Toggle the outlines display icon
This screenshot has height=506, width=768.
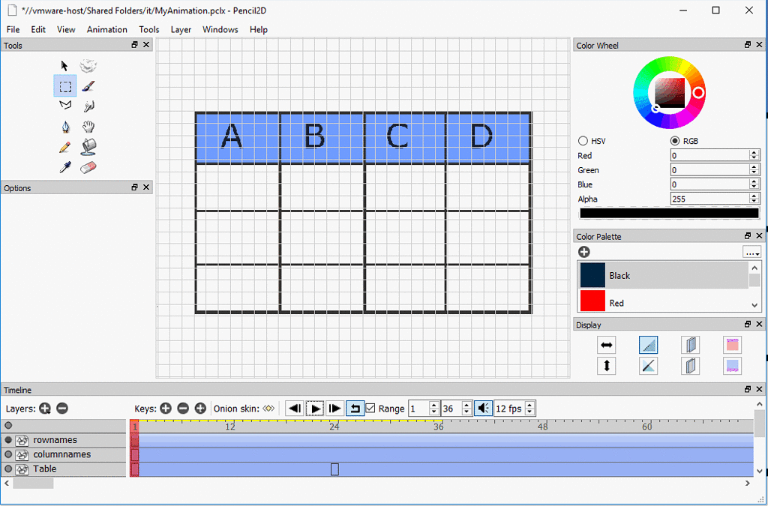tap(649, 366)
